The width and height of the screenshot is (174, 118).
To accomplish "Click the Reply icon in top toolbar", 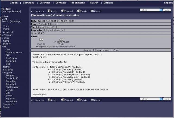I will click(x=49, y=11).
